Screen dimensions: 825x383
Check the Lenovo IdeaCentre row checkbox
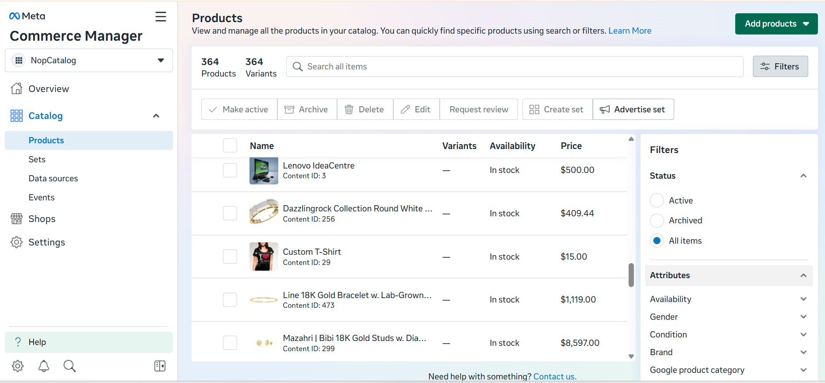(x=230, y=170)
